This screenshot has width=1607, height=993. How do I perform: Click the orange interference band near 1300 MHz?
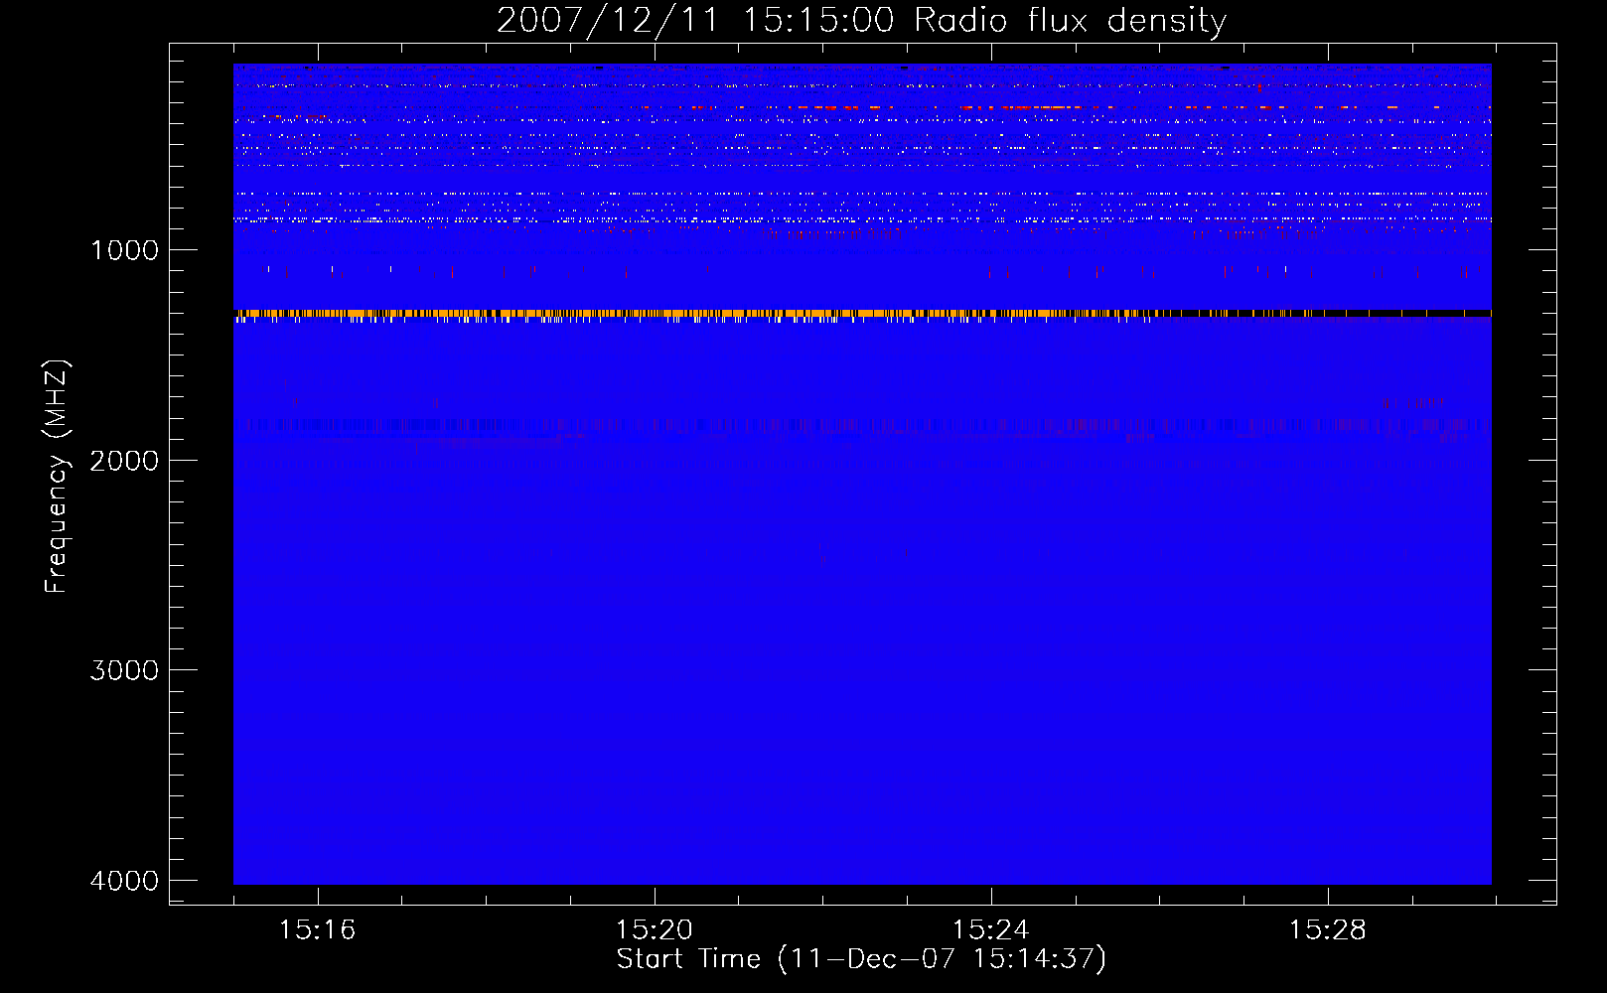tap(862, 315)
